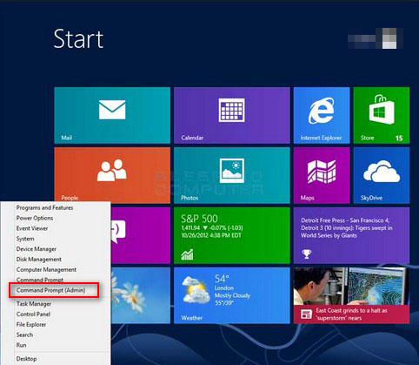Select System in the power menu
The image size is (419, 365).
[x=25, y=239]
